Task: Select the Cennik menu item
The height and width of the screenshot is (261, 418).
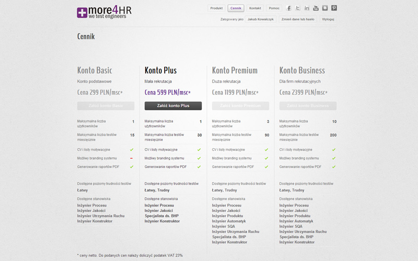Action: click(x=236, y=8)
